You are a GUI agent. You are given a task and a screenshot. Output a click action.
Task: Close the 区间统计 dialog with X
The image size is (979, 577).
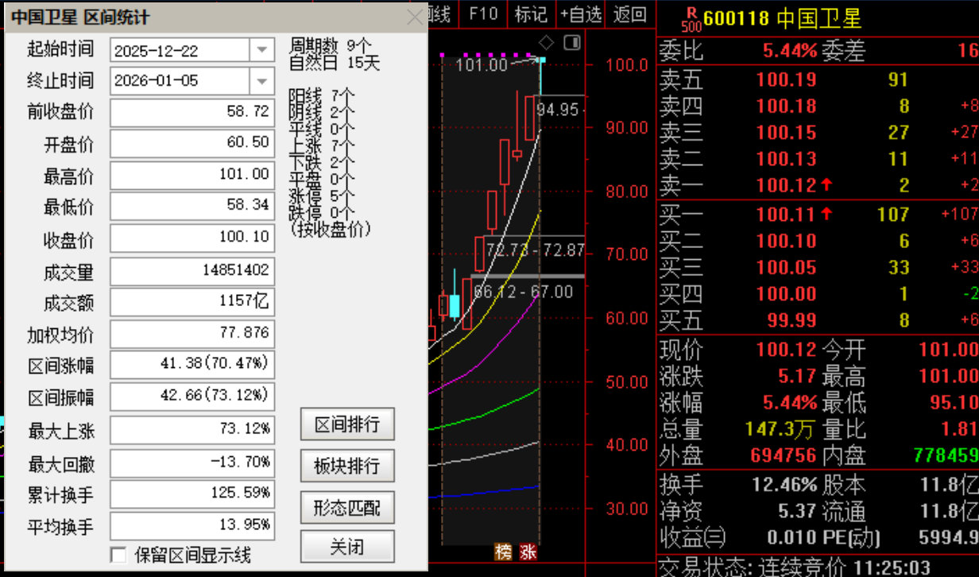415,17
